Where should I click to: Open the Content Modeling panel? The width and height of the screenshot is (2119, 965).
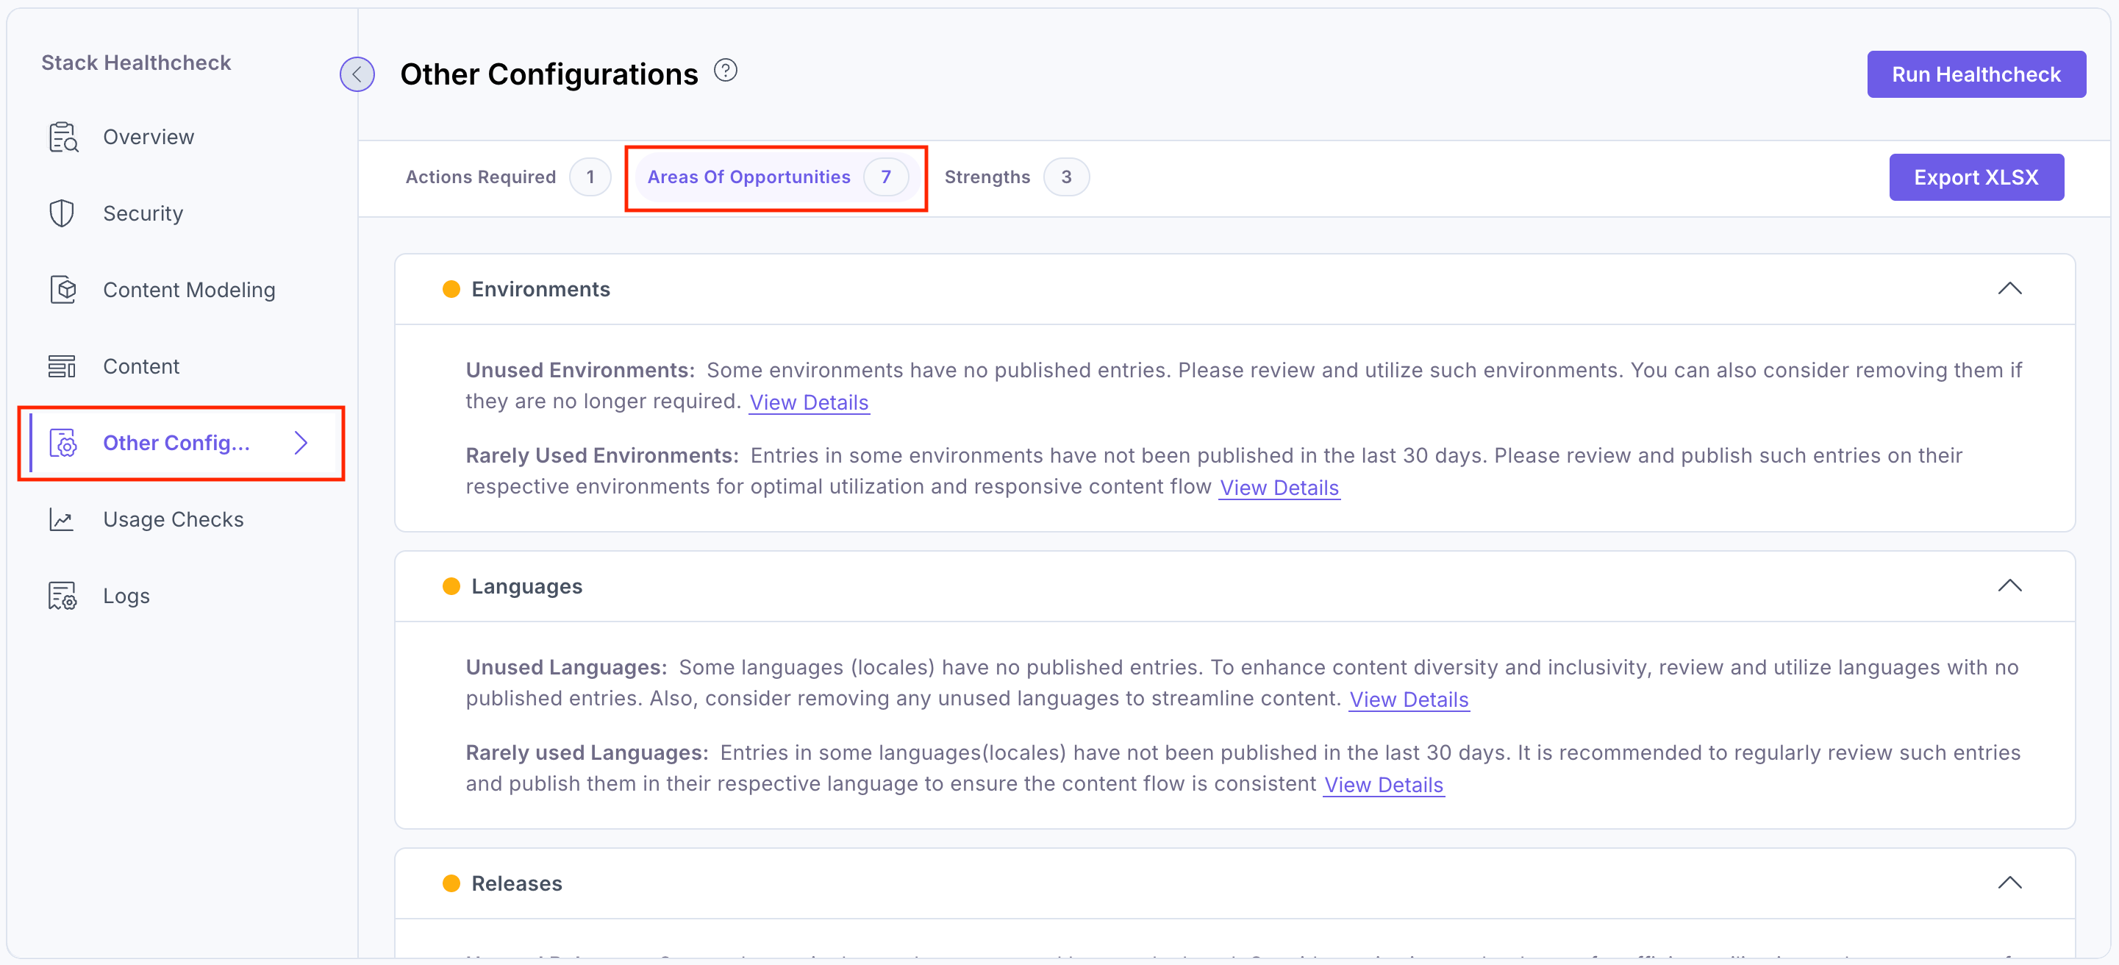189,290
